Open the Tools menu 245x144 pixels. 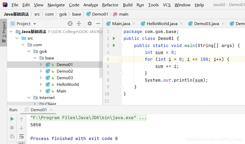[x=153, y=5]
